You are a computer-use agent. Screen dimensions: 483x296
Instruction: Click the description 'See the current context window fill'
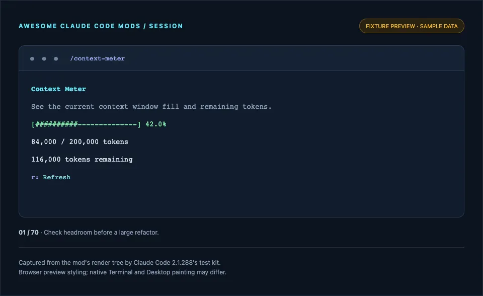[151, 107]
